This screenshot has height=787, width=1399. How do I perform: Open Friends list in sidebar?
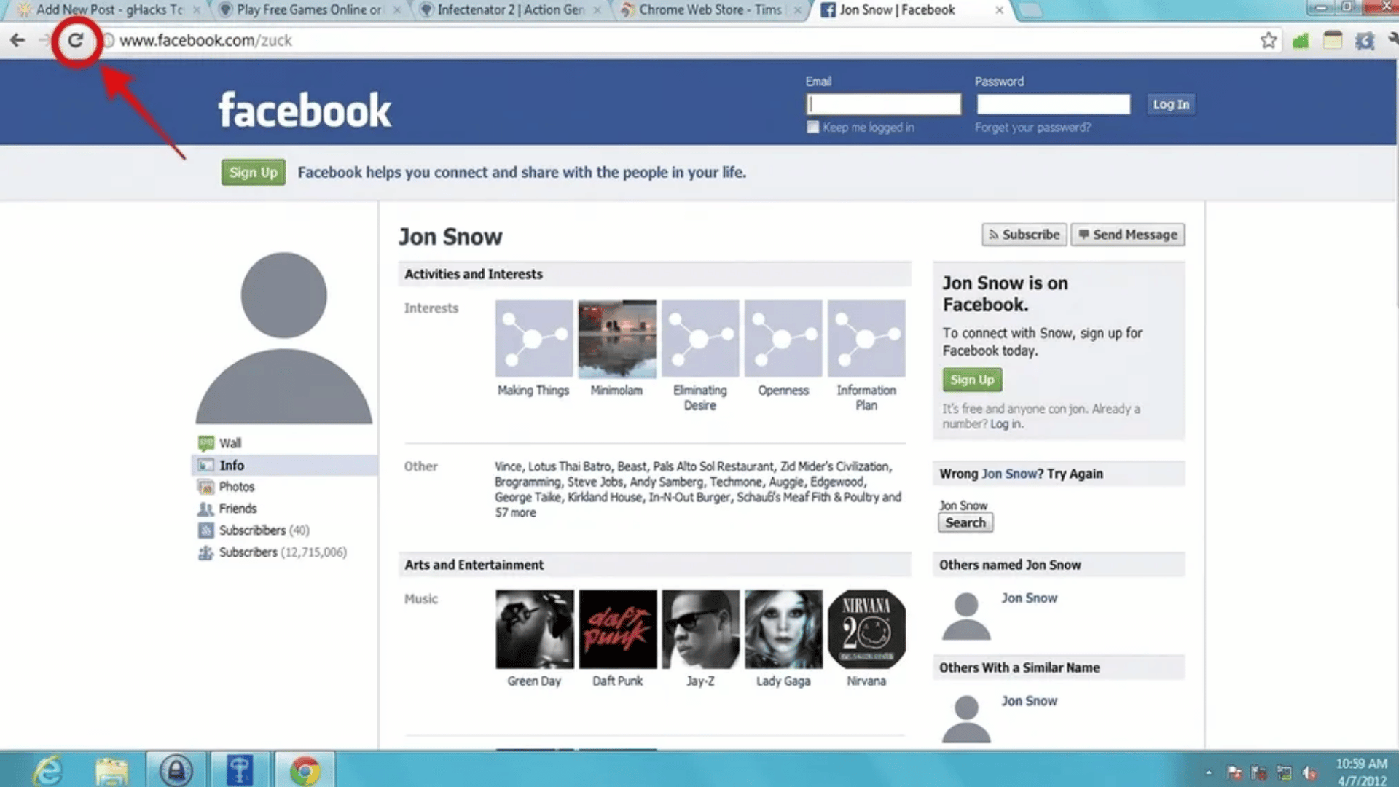(238, 509)
